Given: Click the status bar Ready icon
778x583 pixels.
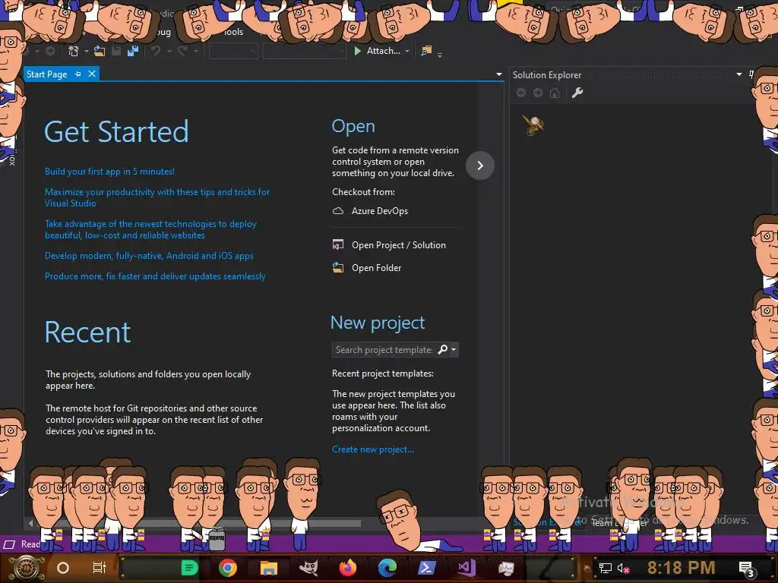Looking at the screenshot, I should pyautogui.click(x=9, y=544).
